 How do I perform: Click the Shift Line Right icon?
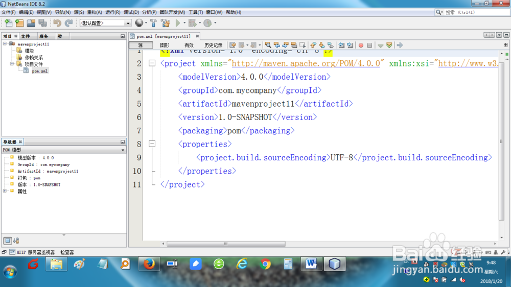pos(350,45)
